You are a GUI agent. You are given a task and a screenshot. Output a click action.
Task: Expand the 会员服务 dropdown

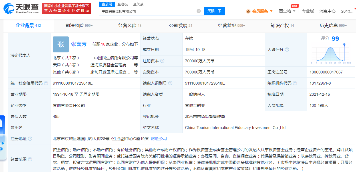[x=260, y=11]
